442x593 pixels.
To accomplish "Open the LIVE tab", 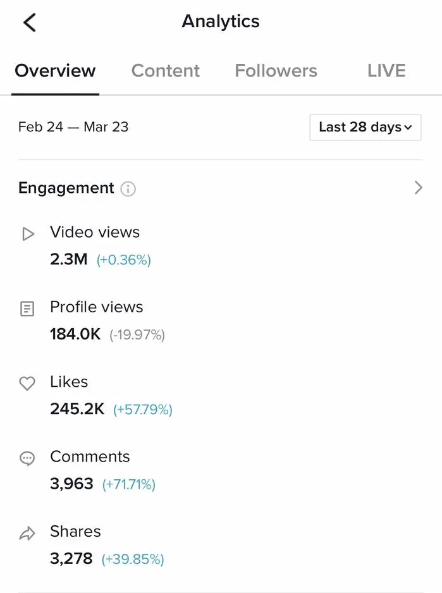I will pyautogui.click(x=386, y=71).
